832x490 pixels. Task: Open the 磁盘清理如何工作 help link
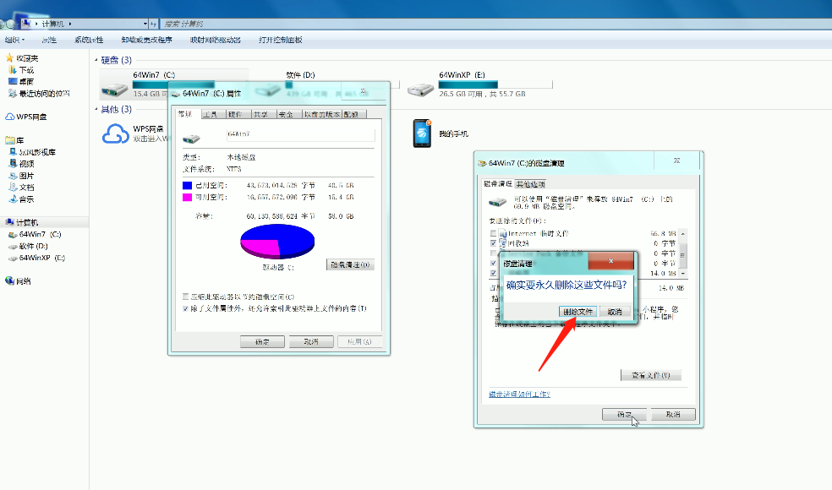[x=519, y=394]
